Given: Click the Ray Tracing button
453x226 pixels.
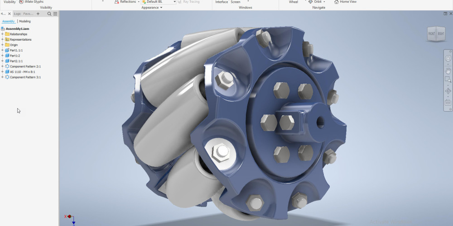Looking at the screenshot, I should (188, 2).
